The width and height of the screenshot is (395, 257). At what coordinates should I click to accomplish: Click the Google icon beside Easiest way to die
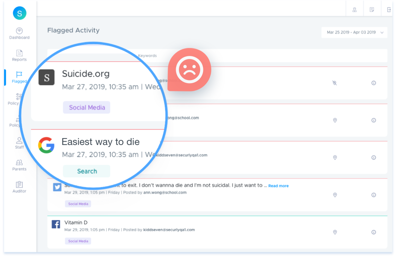pyautogui.click(x=46, y=145)
